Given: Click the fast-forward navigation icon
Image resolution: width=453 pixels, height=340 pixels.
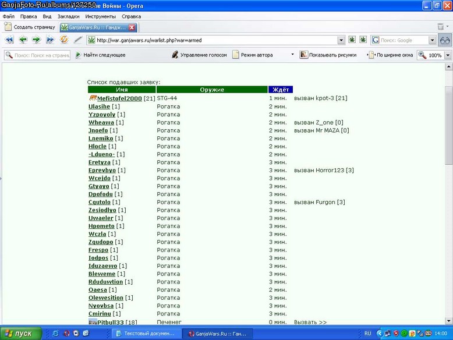Looking at the screenshot, I should pyautogui.click(x=50, y=40).
